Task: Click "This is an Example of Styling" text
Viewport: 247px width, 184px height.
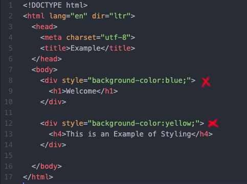Action: click(x=128, y=134)
